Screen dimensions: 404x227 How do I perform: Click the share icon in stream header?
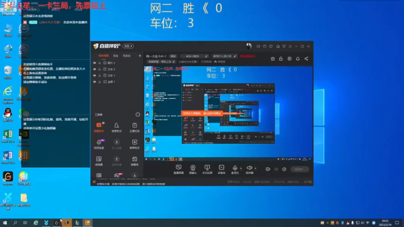[306, 59]
